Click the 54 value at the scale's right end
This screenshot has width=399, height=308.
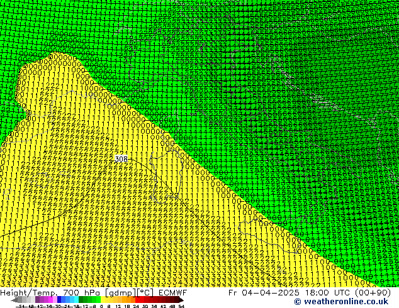[181, 306]
